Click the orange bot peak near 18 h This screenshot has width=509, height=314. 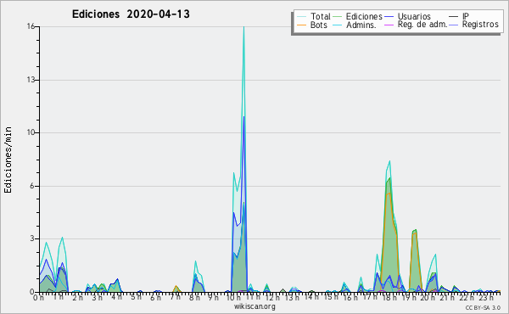tap(389, 194)
